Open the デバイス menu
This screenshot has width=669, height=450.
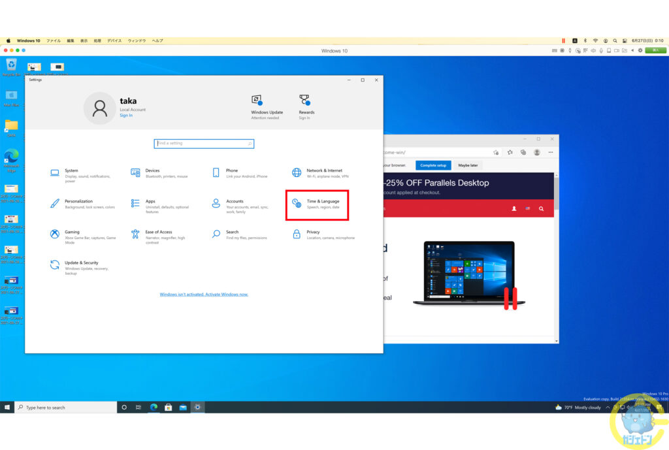pos(114,40)
